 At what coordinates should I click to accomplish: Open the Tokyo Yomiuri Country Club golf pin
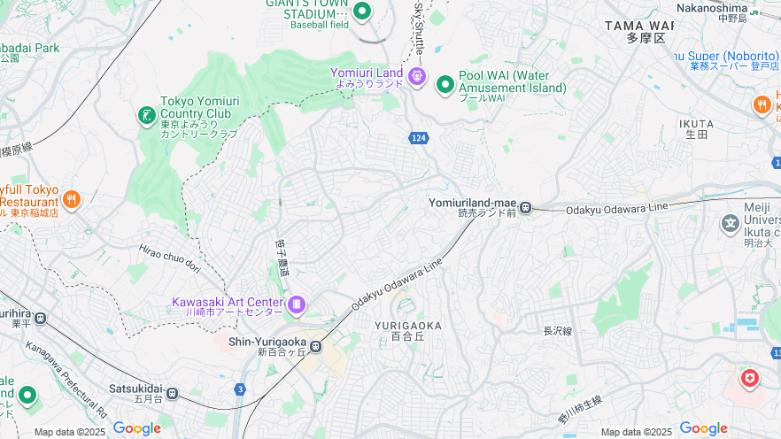pyautogui.click(x=147, y=117)
